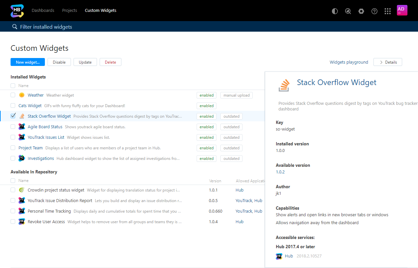
Task: Select the Revoke User Access checkbox
Action: [x=13, y=222]
